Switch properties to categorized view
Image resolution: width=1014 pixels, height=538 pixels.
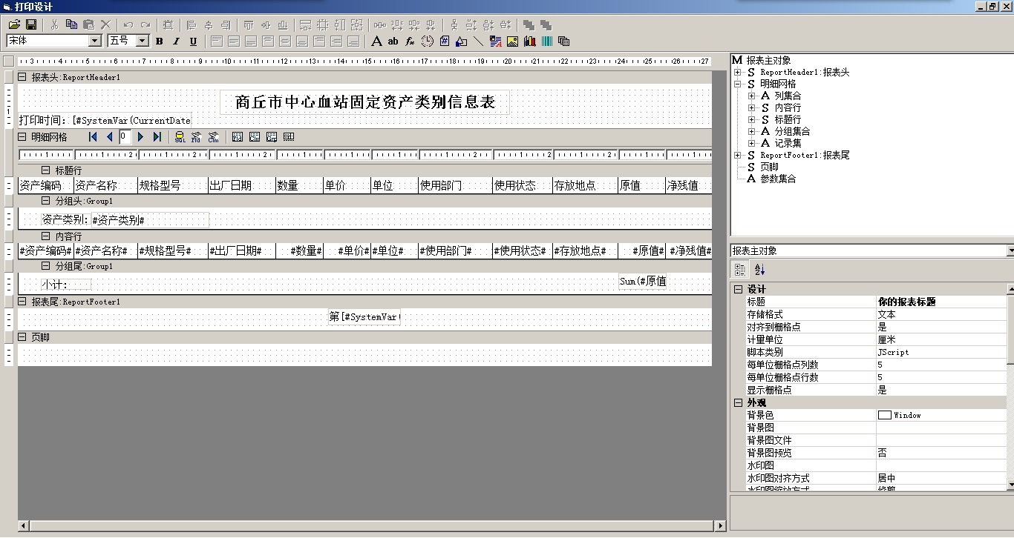tap(740, 270)
